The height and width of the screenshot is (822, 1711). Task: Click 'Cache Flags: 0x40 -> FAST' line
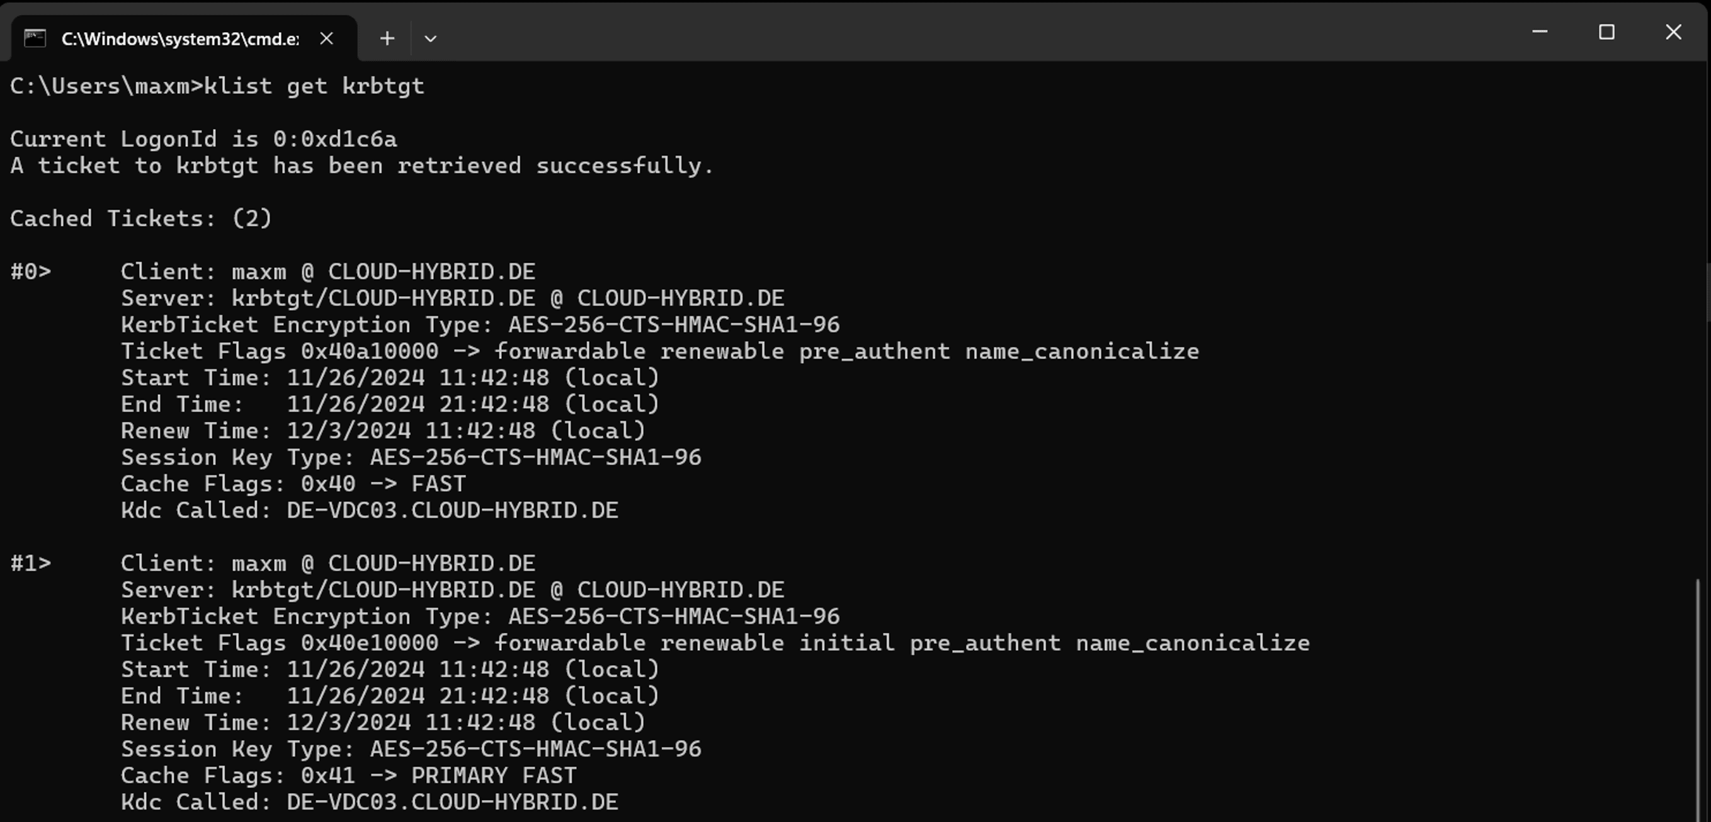[x=293, y=484]
